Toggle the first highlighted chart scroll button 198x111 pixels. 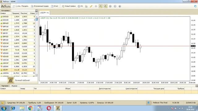point(101,6)
